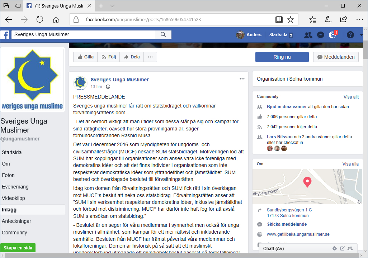Open Sundbybergsvägen 1 C address link
The height and width of the screenshot is (258, 368).
(x=289, y=213)
